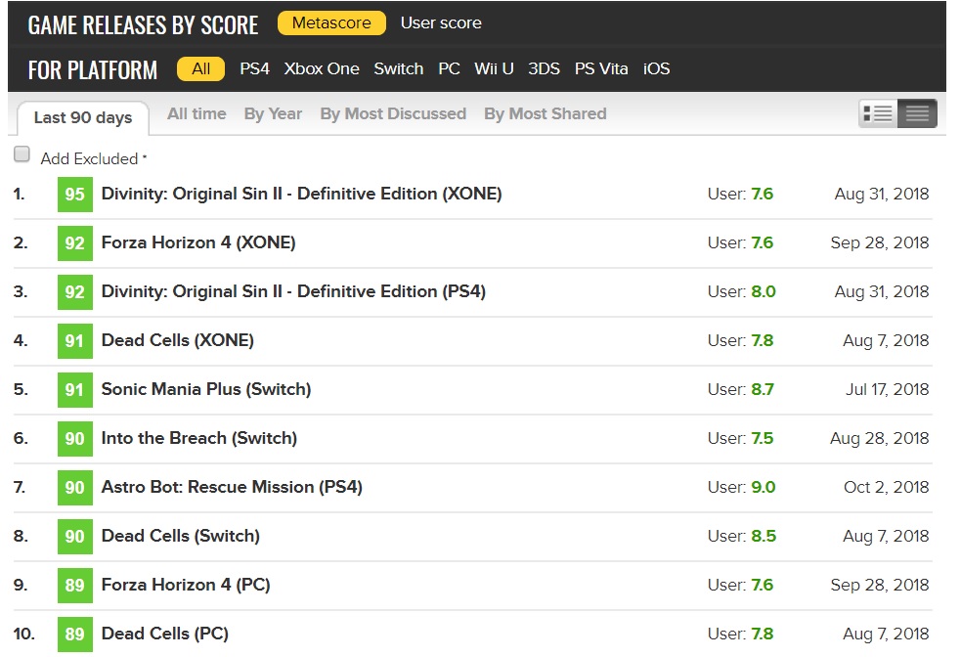This screenshot has height=657, width=961.
Task: Switch to the detailed list view icon
Action: pos(878,114)
